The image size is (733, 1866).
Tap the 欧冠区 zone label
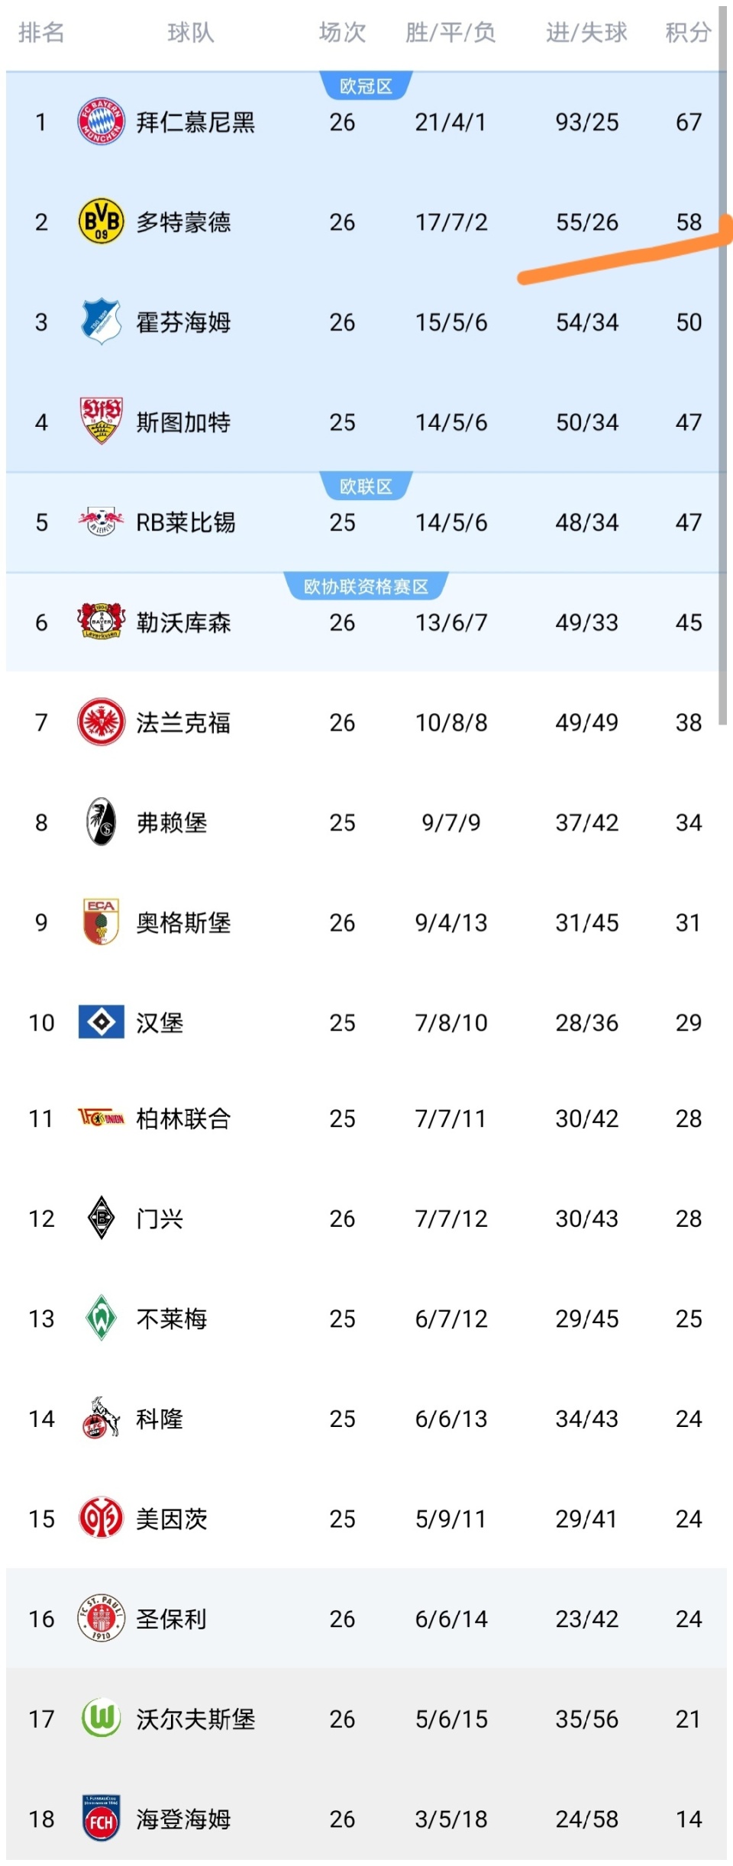[366, 86]
